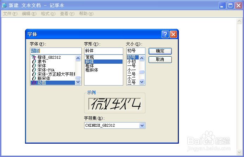This screenshot has width=244, height=157.
Task: Maximize the Notepad window
Action: [x=230, y=6]
